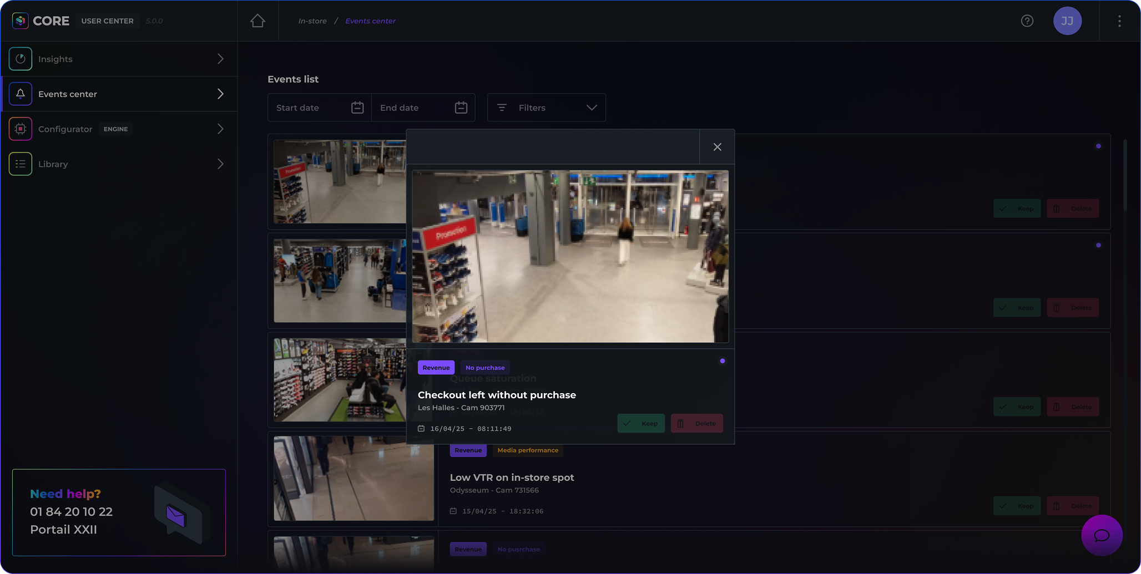Expand the Insights menu chevron
The width and height of the screenshot is (1141, 574).
220,59
